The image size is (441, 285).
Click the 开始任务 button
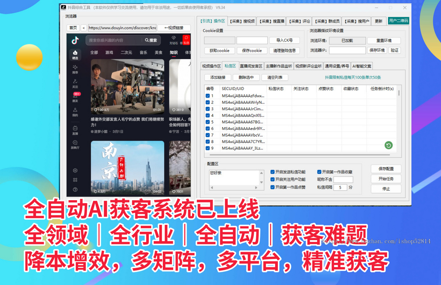pyautogui.click(x=386, y=179)
